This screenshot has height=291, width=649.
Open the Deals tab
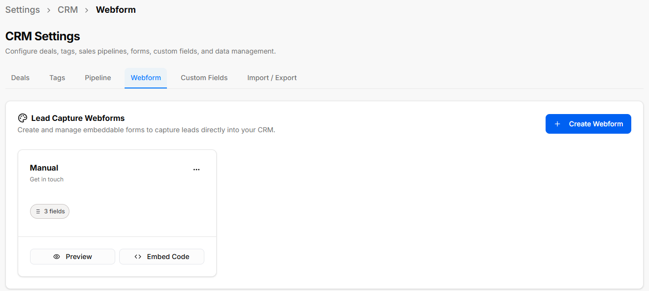(x=20, y=78)
